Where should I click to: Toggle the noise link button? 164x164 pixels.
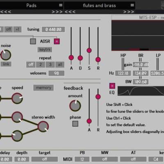pyautogui.click(x=6, y=64)
